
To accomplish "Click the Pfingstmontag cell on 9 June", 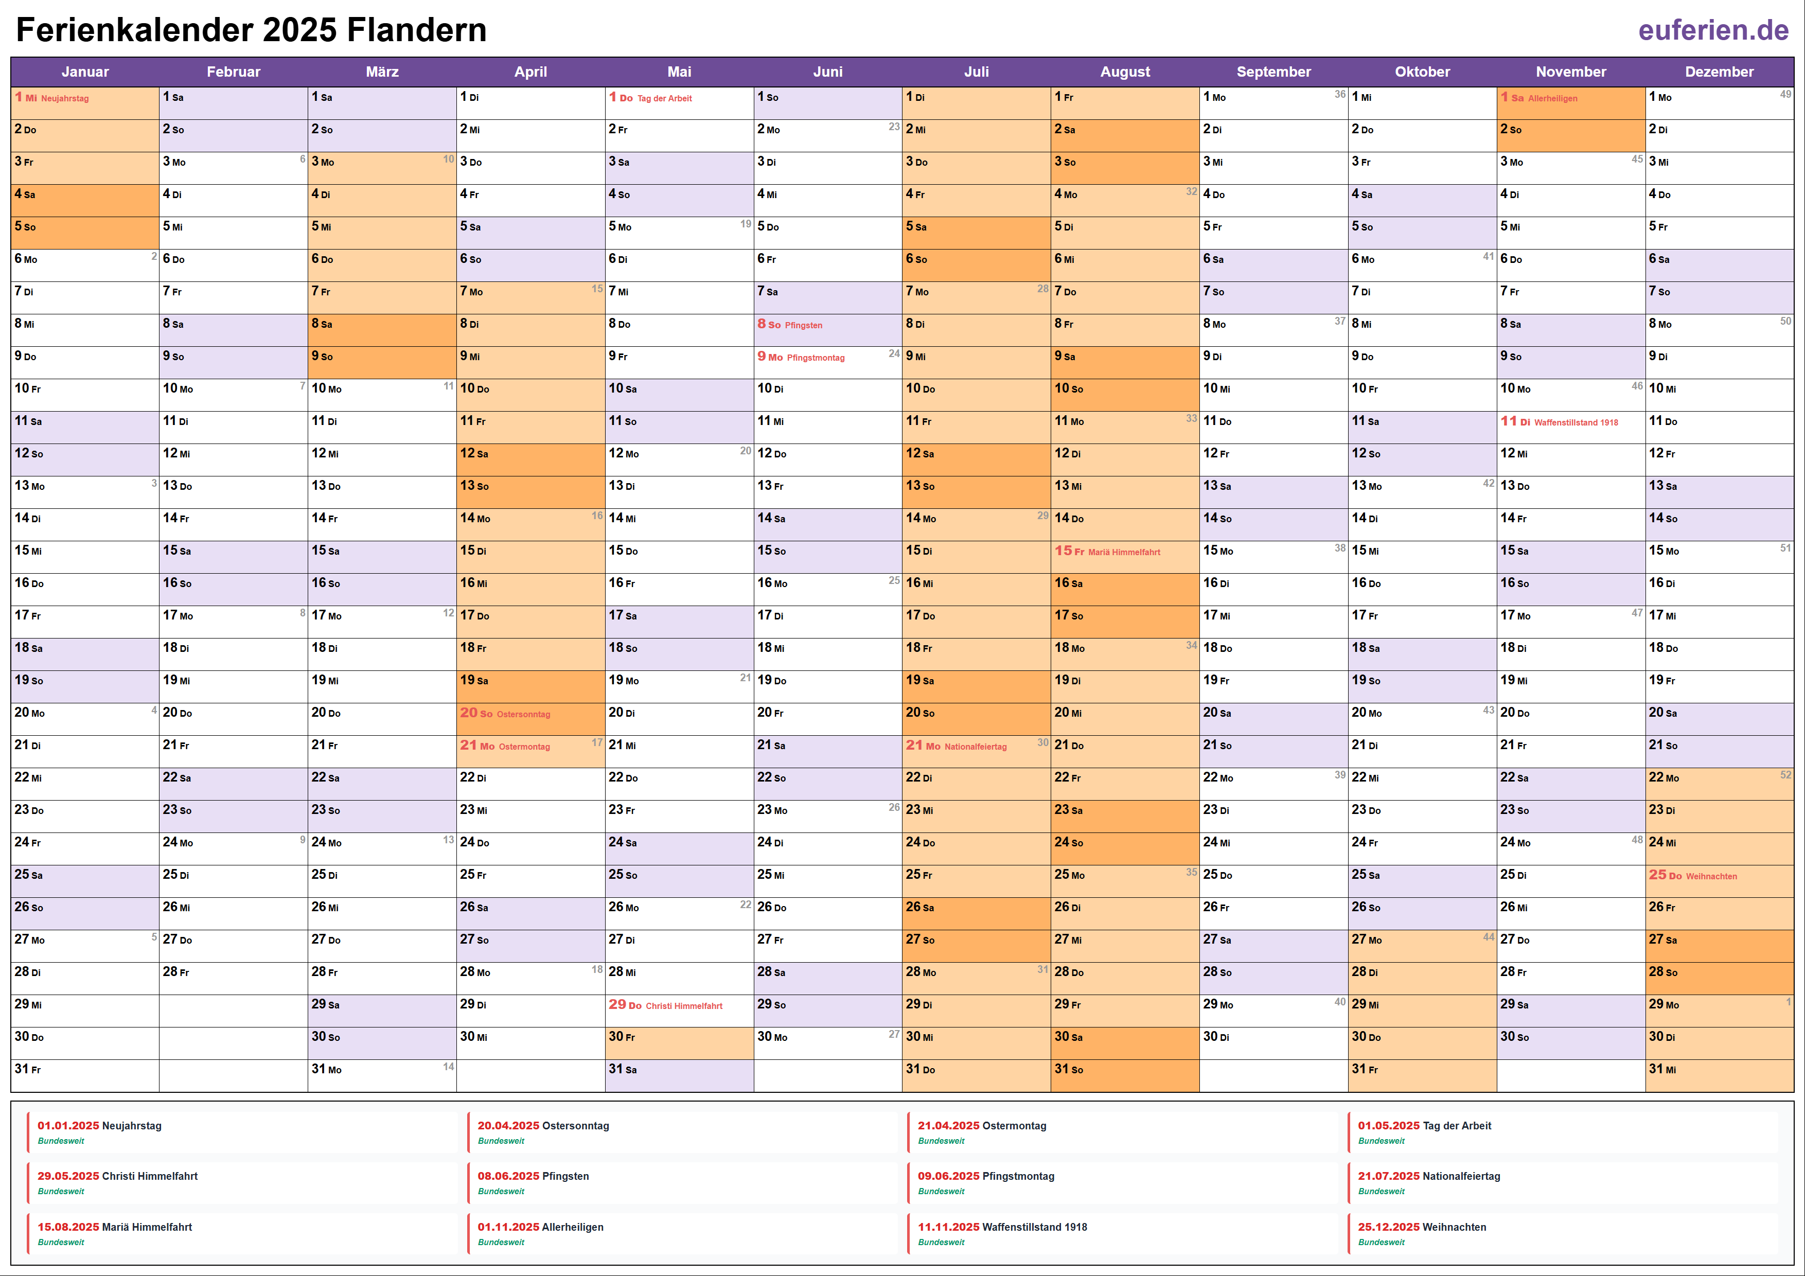I will coord(828,358).
